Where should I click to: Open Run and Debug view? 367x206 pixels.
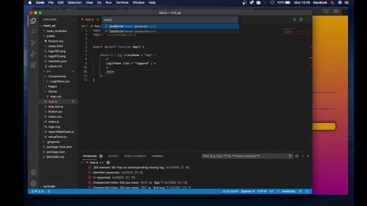pos(33,54)
